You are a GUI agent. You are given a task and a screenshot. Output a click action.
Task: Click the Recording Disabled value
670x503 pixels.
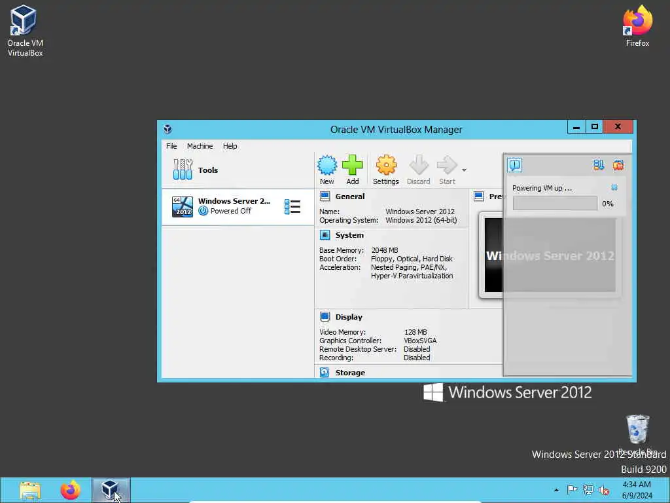(x=417, y=358)
